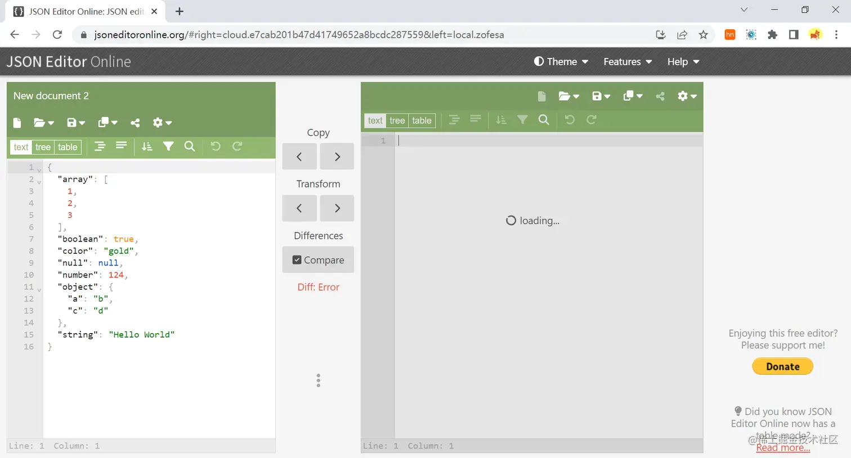Filter contents in the left panel
Viewport: 851px width, 458px height.
pos(168,146)
